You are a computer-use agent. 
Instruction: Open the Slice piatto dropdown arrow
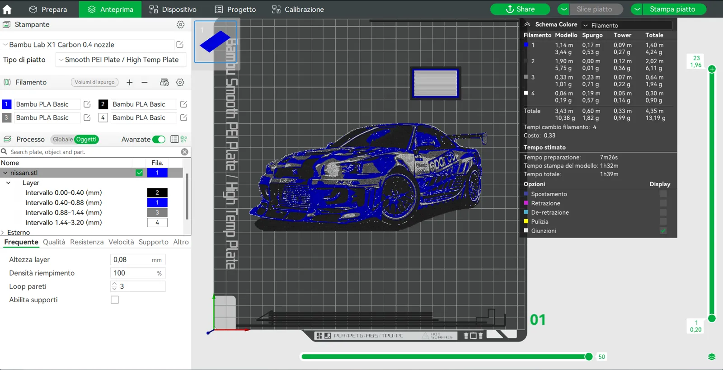click(x=563, y=9)
